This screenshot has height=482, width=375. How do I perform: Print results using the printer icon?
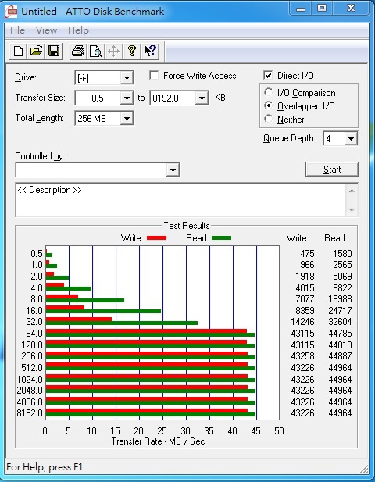pos(78,51)
